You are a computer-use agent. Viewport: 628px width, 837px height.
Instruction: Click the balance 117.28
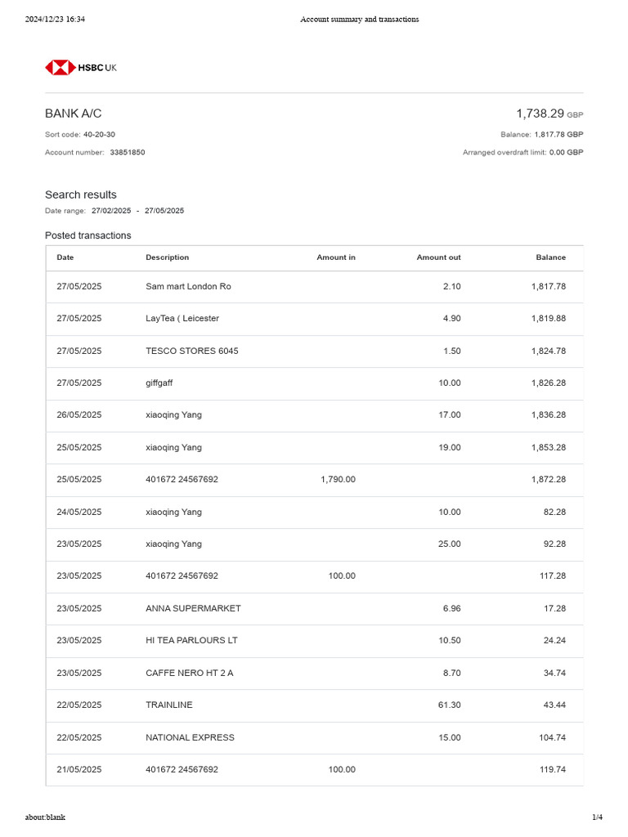coord(553,576)
